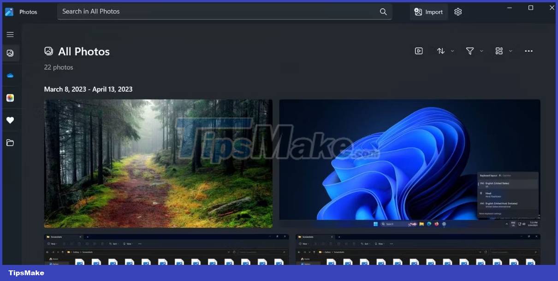Expand the layout options dropdown
Screen dimensions: 558x281
(510, 51)
